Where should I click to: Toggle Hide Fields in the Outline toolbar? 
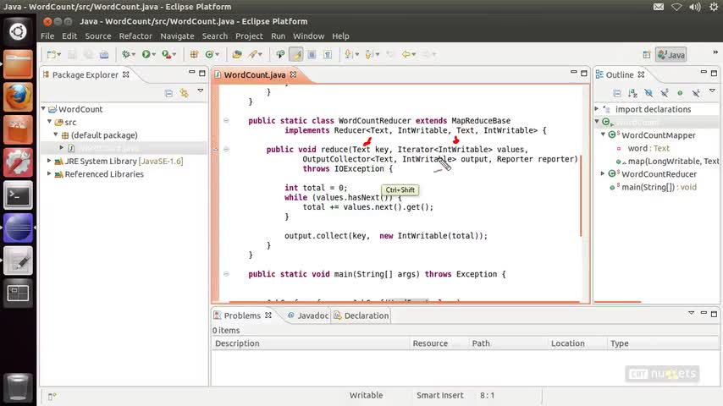pos(648,93)
